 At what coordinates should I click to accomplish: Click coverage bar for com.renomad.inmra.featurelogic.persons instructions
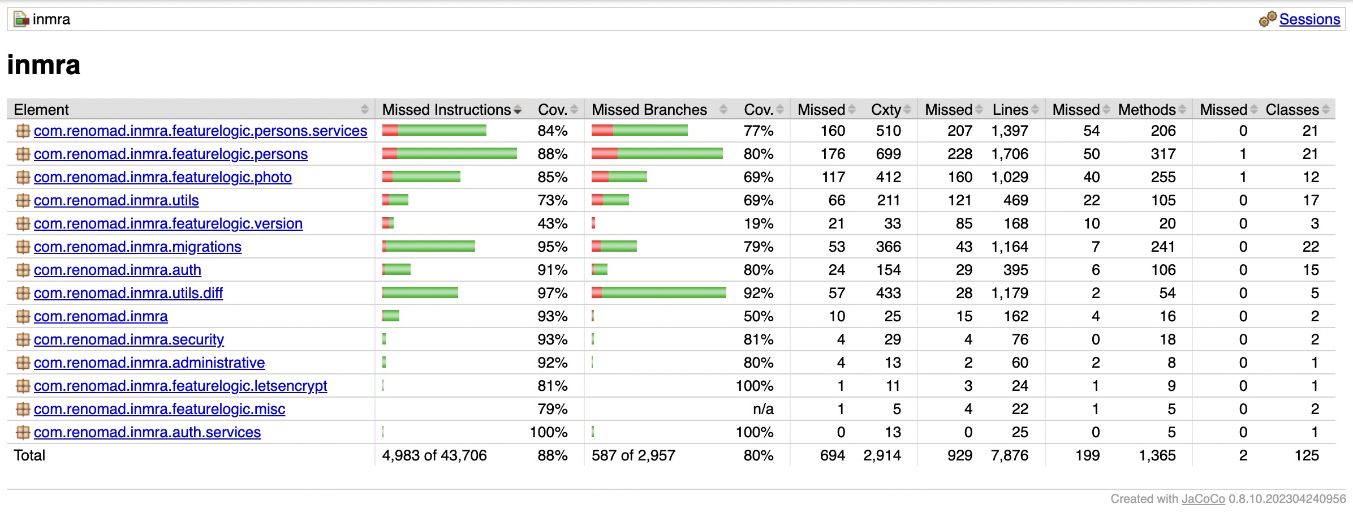[450, 154]
